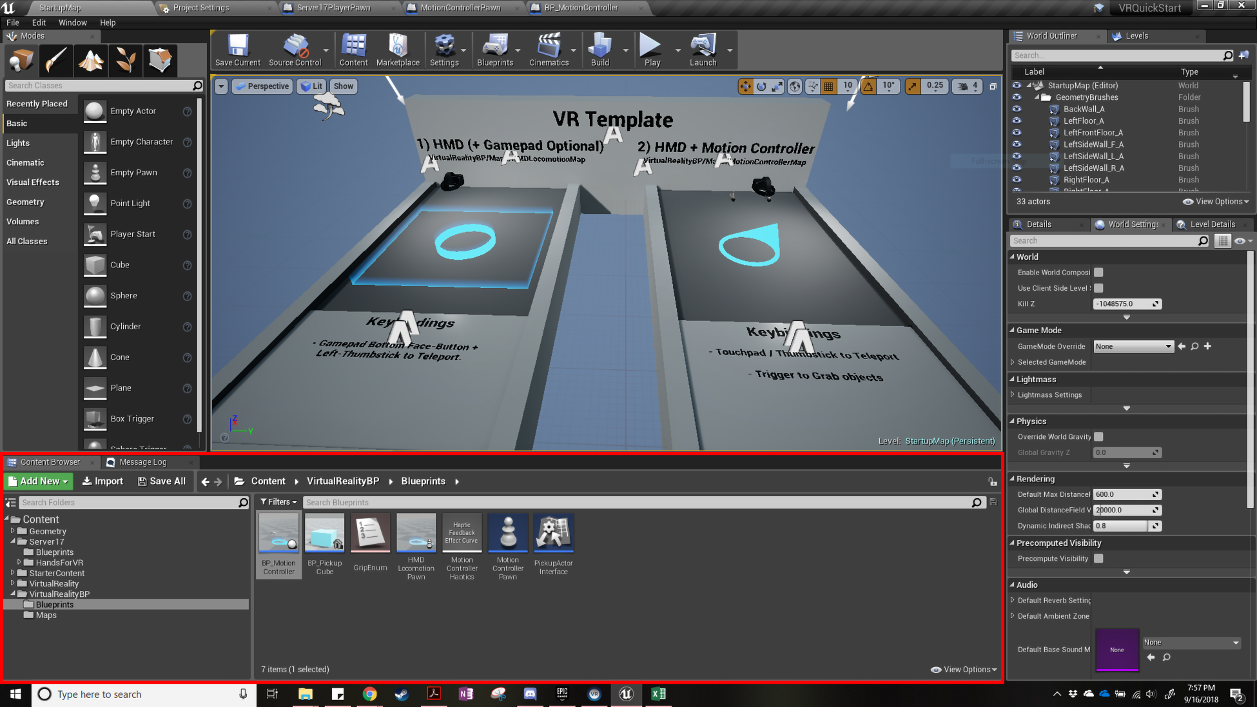Select Foliage mode icon

click(126, 61)
